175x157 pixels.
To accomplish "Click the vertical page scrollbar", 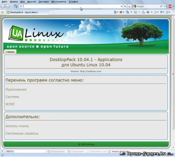I will pos(173,81).
